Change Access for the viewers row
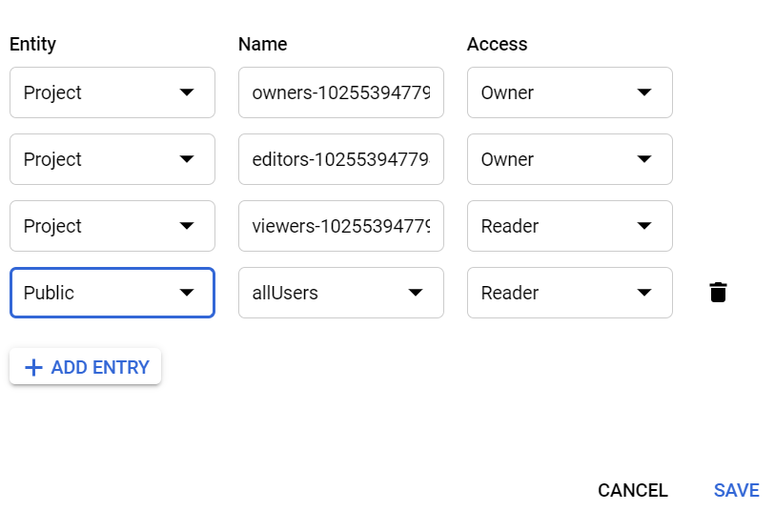The width and height of the screenshot is (775, 511). coord(569,226)
